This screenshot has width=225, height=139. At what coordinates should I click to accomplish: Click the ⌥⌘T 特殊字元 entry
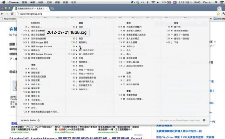[x=80, y=89]
